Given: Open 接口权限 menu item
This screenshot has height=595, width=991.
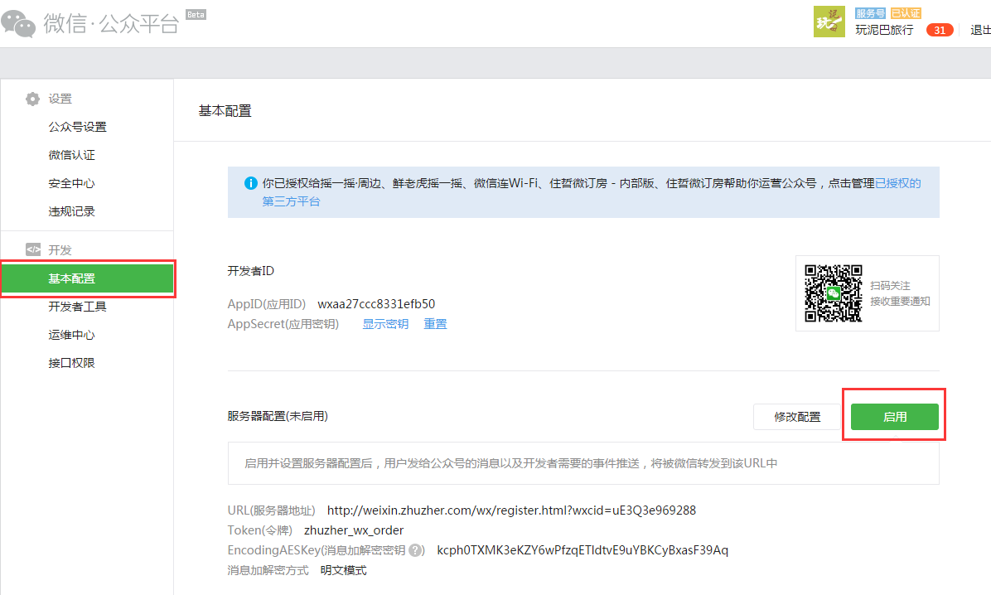Looking at the screenshot, I should tap(71, 363).
